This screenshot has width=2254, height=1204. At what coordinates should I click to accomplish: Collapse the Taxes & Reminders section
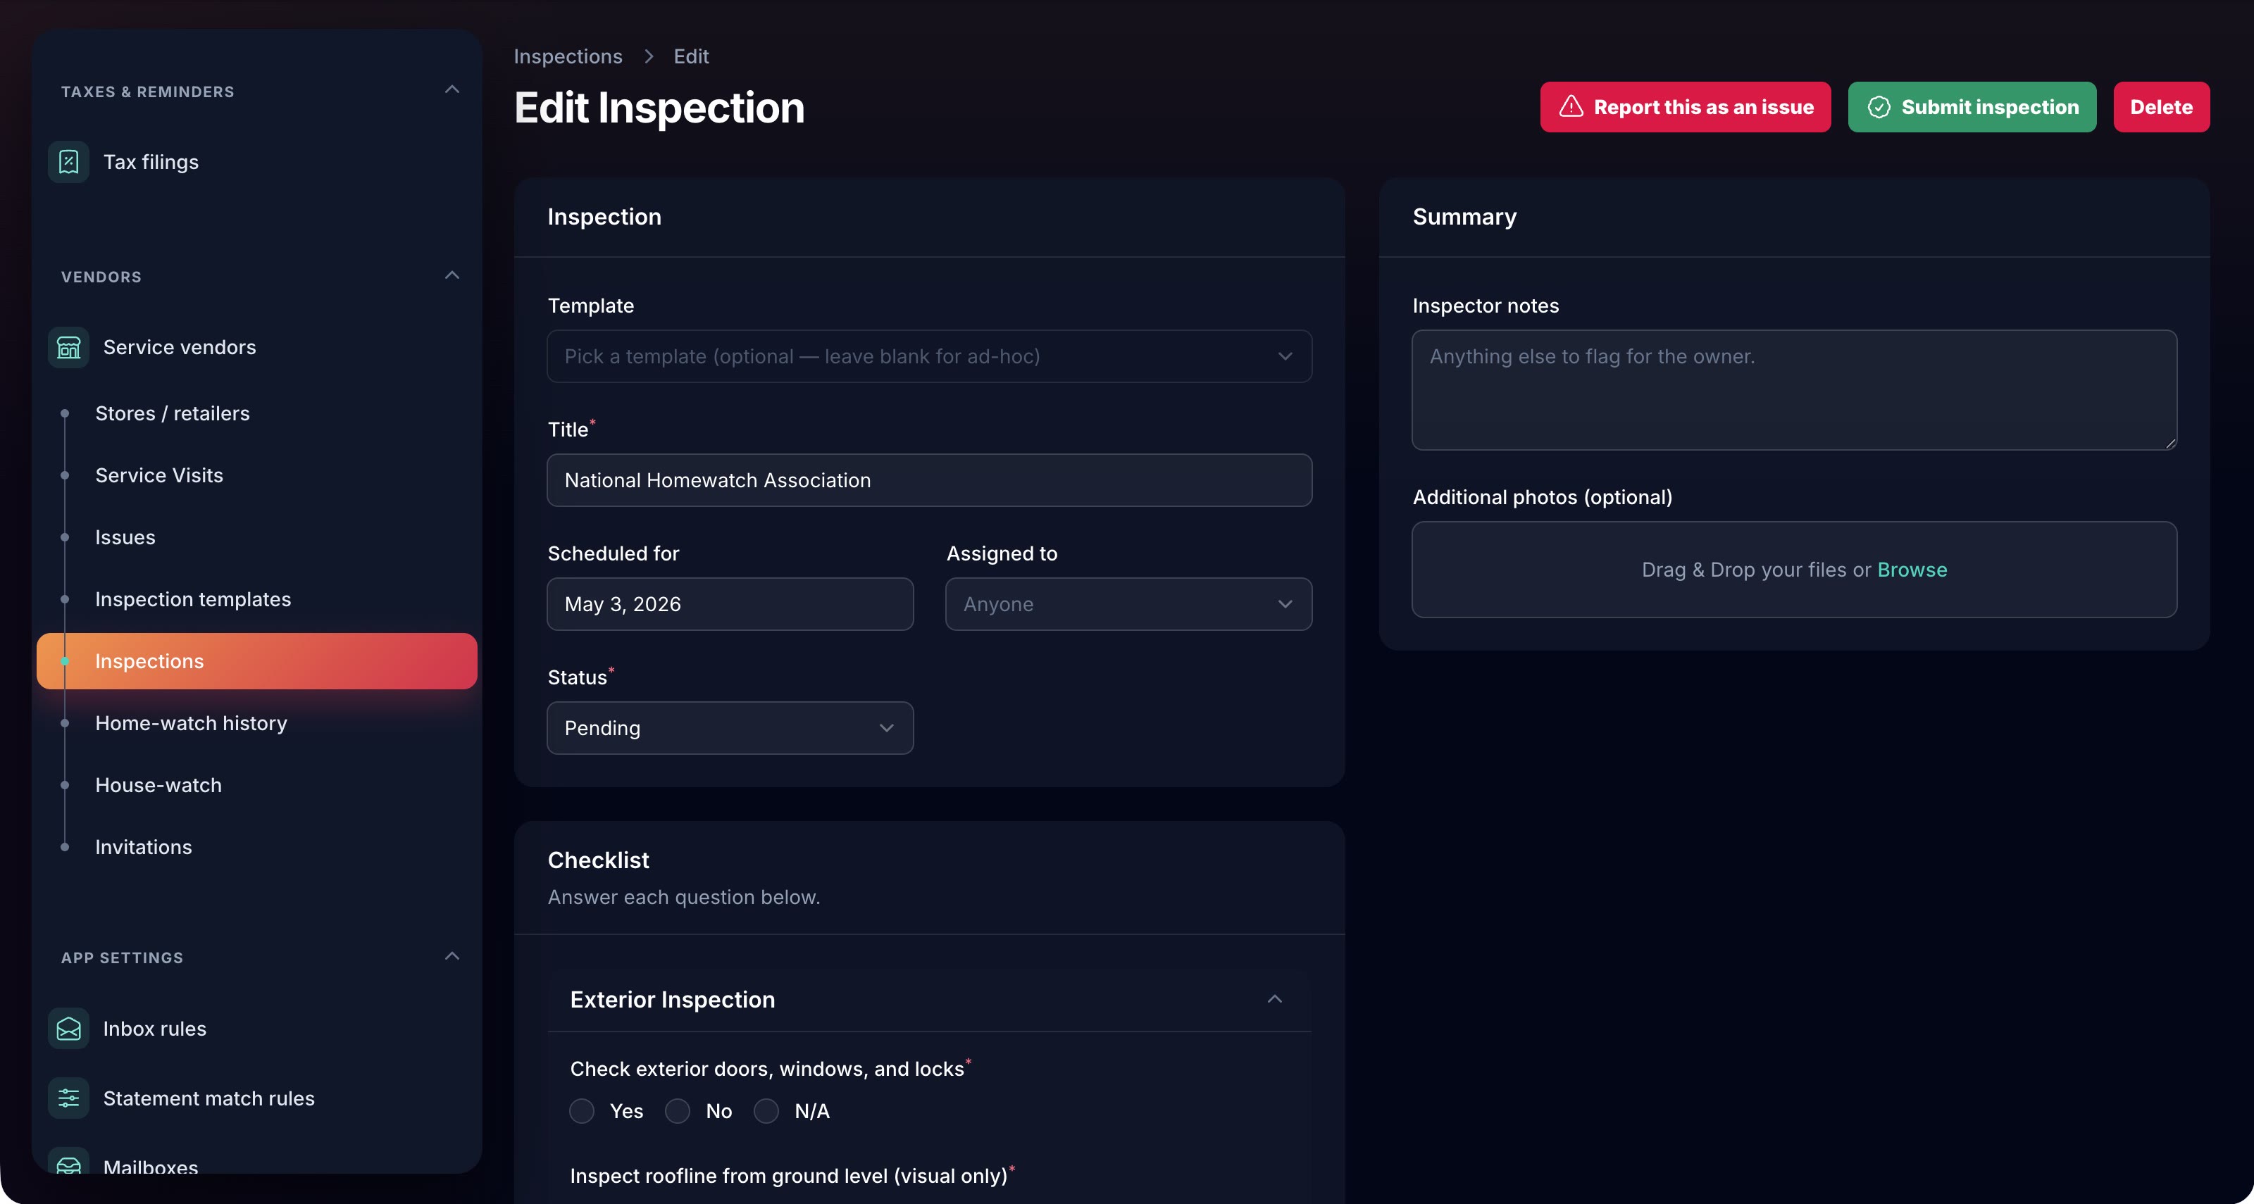[452, 90]
